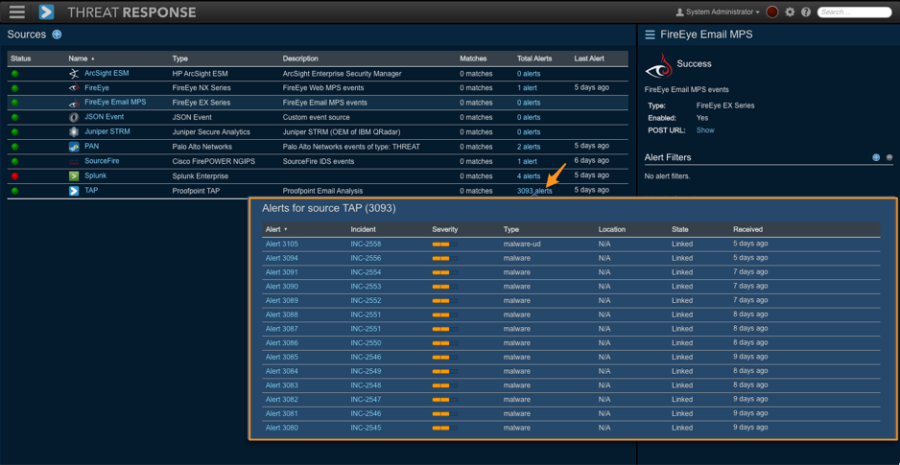
Task: Open the ArcSight ESM source link
Action: click(x=107, y=74)
